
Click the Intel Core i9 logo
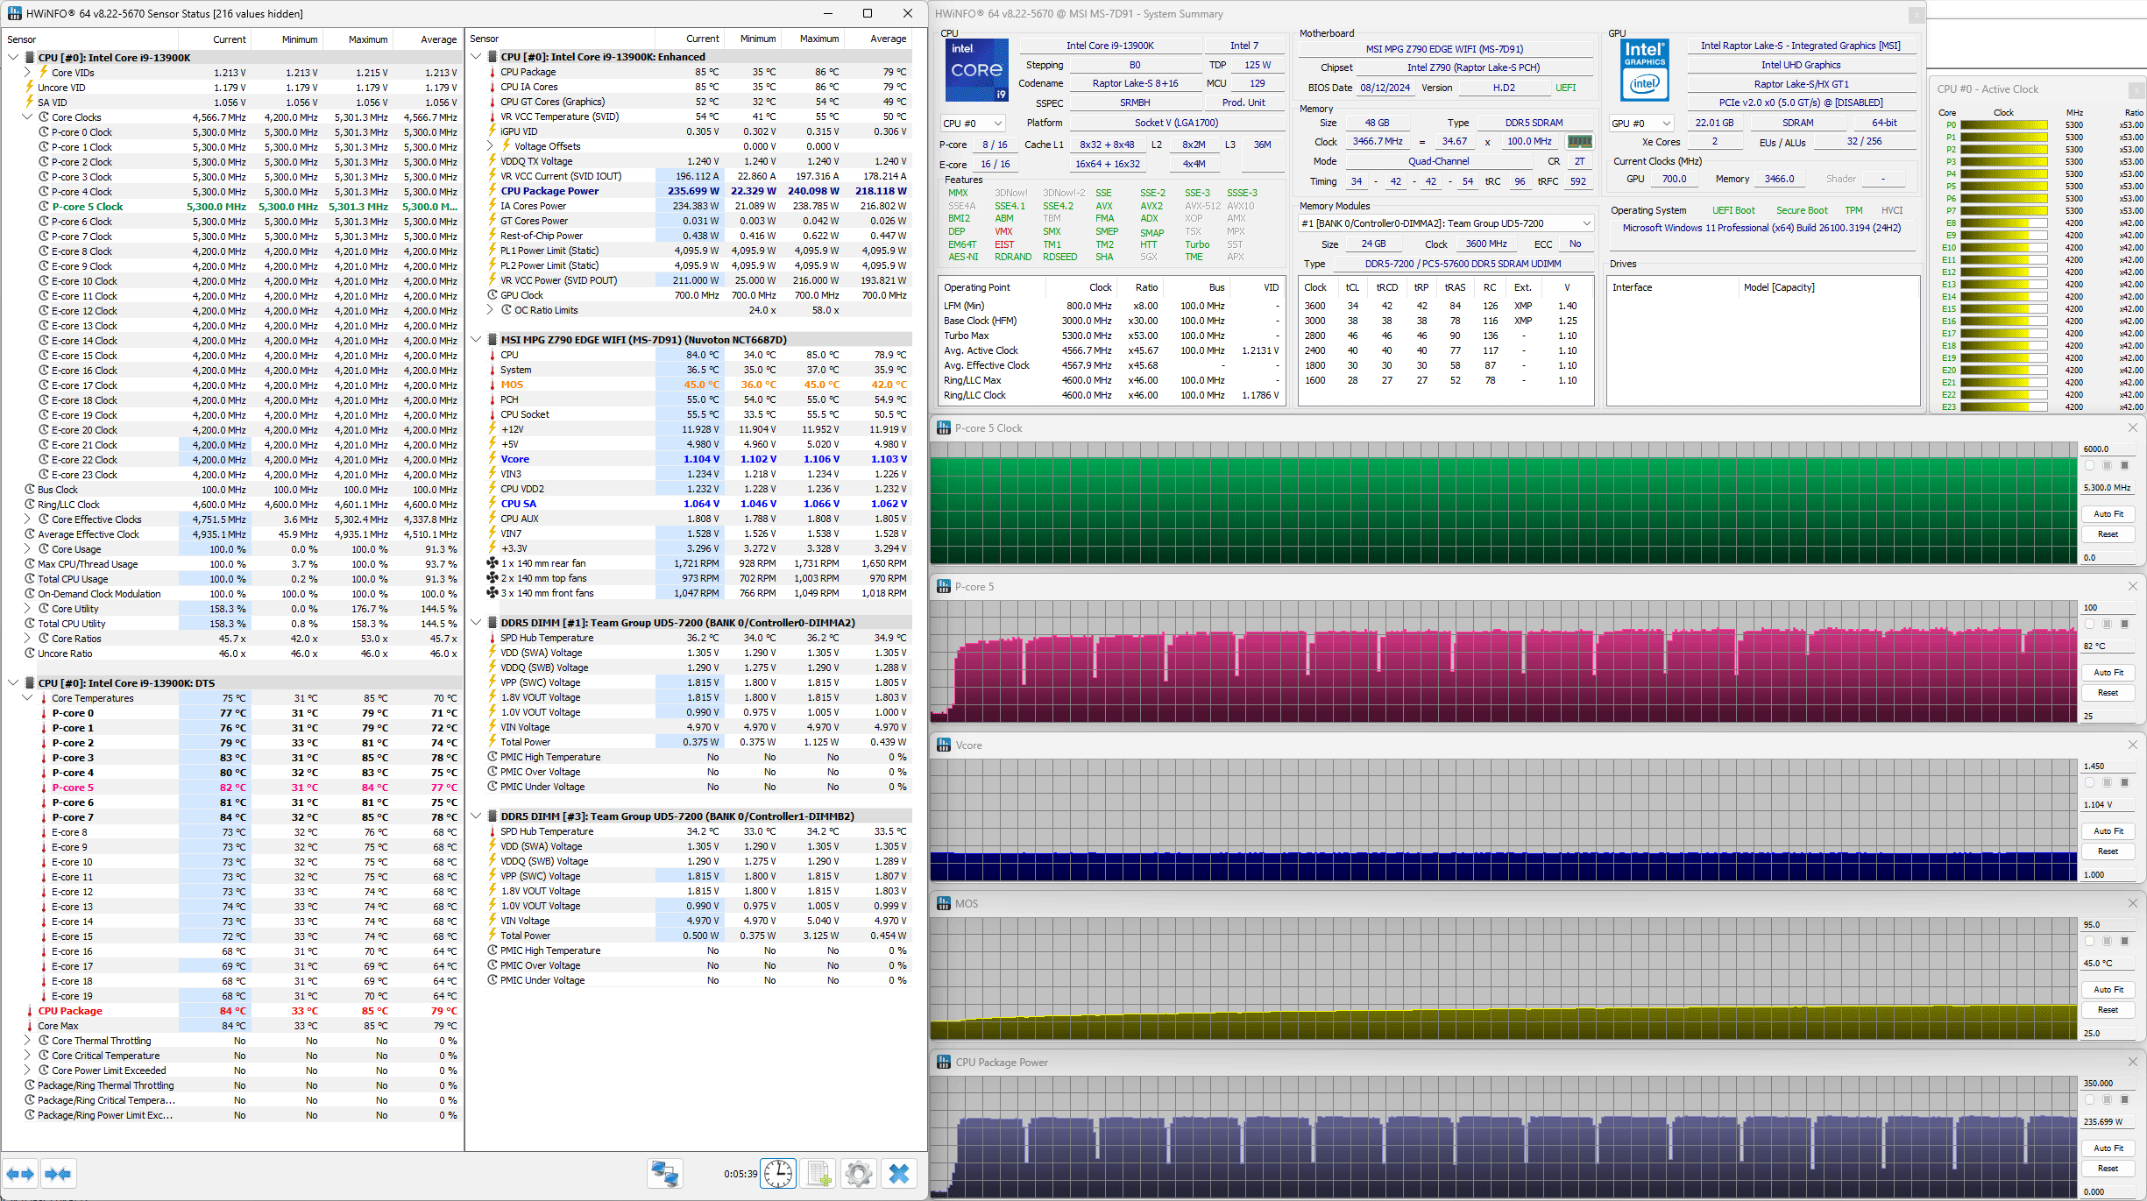976,70
